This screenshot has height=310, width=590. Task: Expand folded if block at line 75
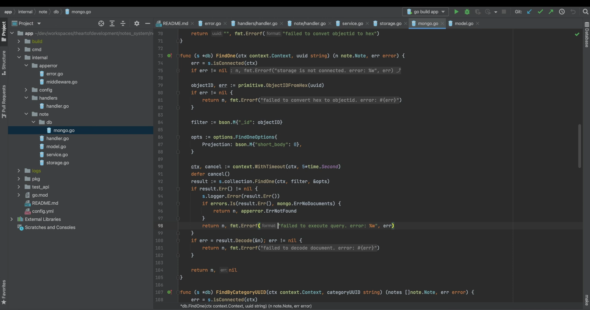point(178,70)
